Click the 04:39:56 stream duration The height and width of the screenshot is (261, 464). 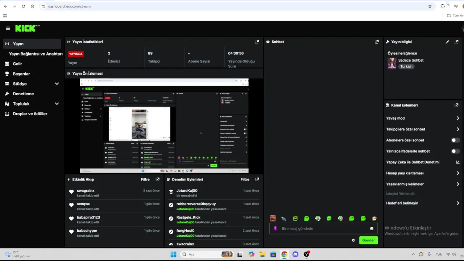tap(236, 53)
